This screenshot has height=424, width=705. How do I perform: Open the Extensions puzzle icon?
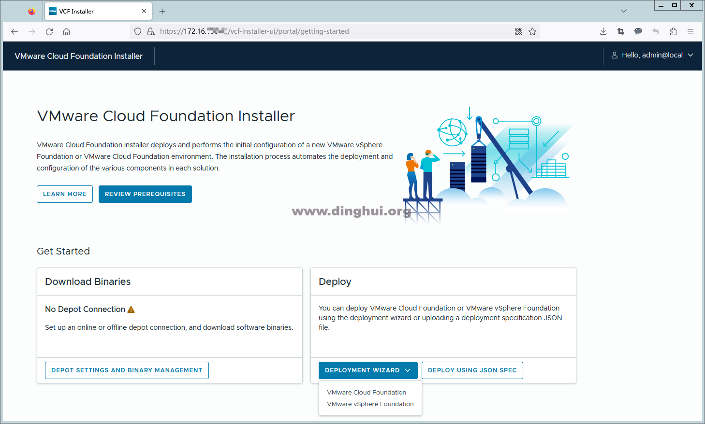pyautogui.click(x=673, y=31)
